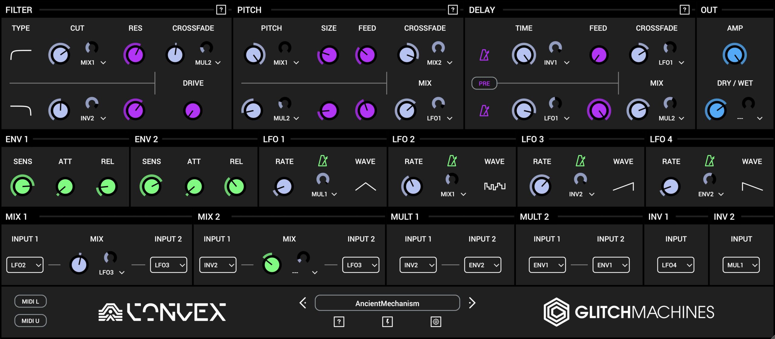Toggle LFO 4 metronome tempo sync
The image size is (775, 339).
pos(710,161)
